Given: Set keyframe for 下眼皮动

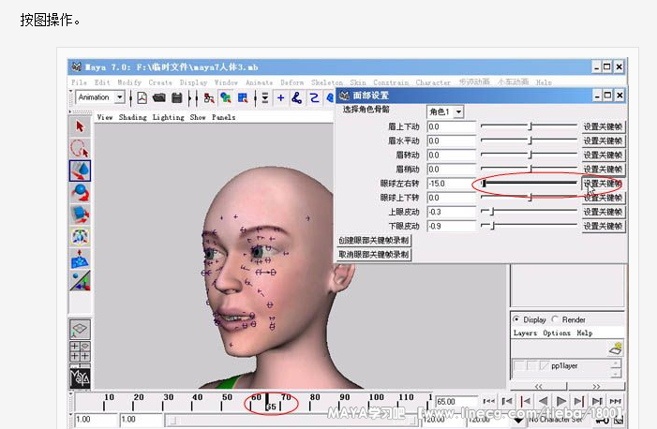Looking at the screenshot, I should pyautogui.click(x=603, y=227).
